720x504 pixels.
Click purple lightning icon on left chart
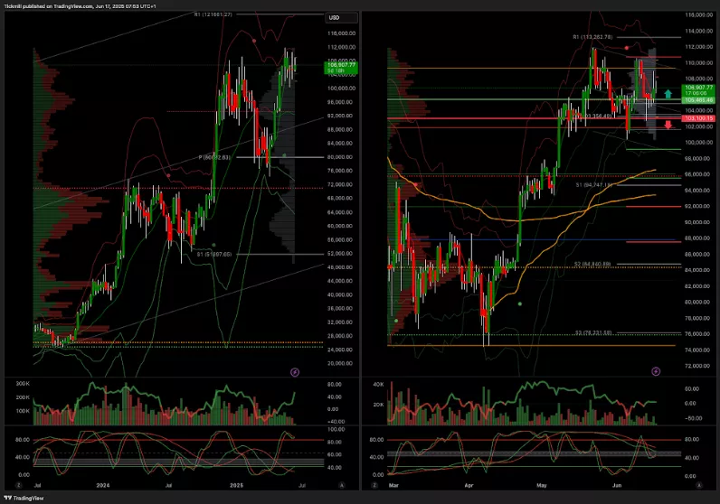click(294, 371)
